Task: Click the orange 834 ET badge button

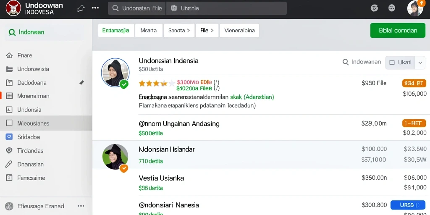Action: click(x=414, y=83)
